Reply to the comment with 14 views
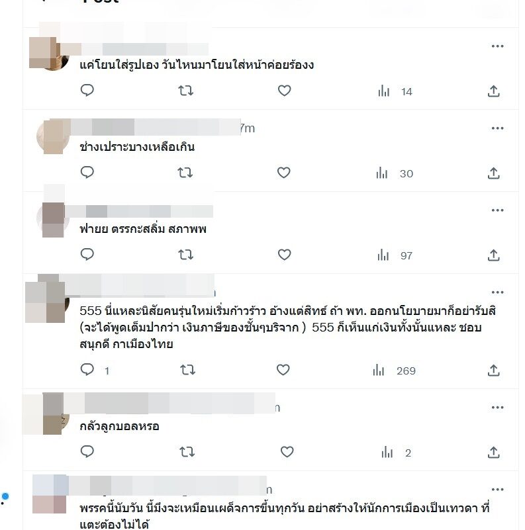 tap(87, 90)
